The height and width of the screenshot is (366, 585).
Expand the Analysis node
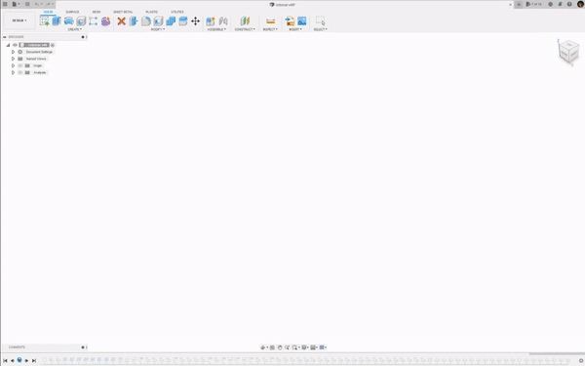(x=13, y=72)
